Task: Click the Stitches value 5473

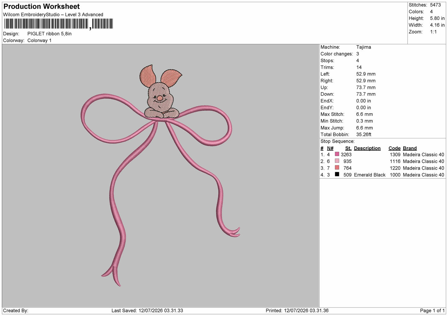Action: coord(435,5)
